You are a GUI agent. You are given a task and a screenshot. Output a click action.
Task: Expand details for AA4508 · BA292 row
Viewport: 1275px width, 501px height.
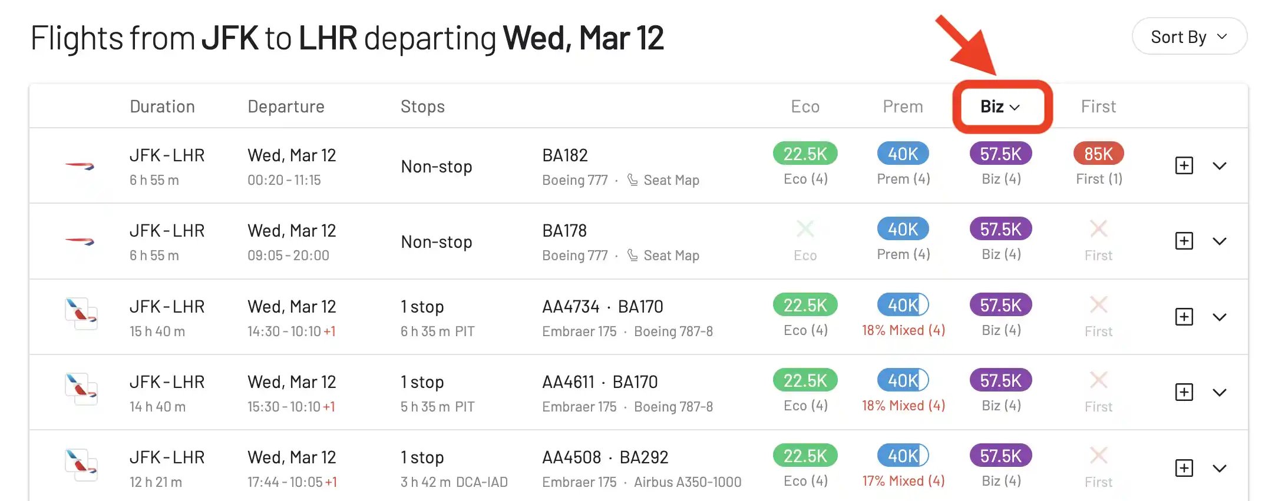tap(1220, 469)
